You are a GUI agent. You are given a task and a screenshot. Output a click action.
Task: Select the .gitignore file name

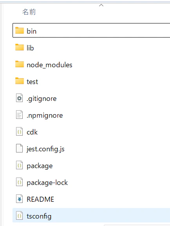click(42, 99)
